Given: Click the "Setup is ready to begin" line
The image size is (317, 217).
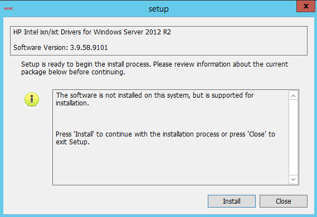Looking at the screenshot, I should (x=154, y=64).
